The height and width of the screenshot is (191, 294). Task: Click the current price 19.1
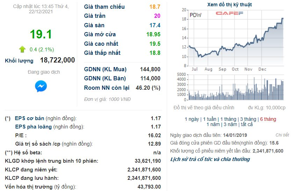pos(41,34)
